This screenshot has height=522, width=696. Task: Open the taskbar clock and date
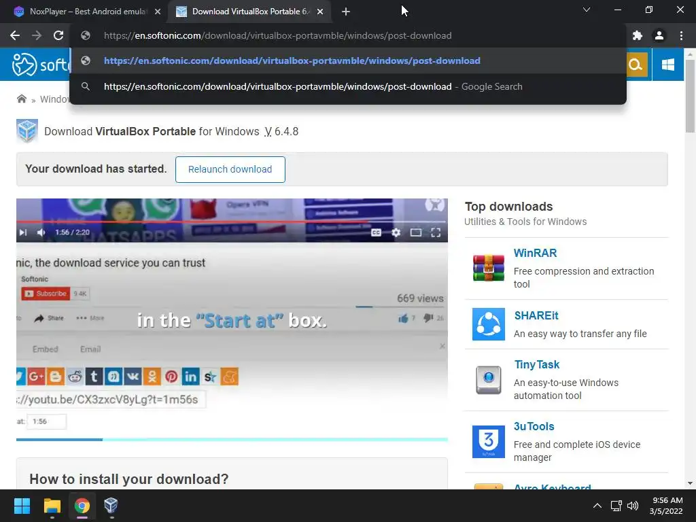[x=666, y=506]
